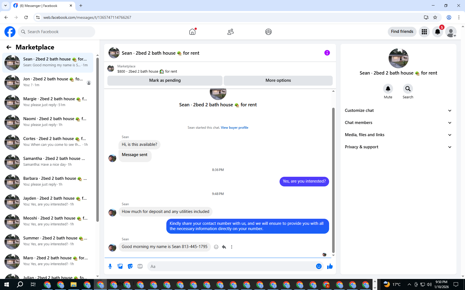This screenshot has height=290, width=465.
Task: Click the message thread scrollbar
Action: [333, 180]
